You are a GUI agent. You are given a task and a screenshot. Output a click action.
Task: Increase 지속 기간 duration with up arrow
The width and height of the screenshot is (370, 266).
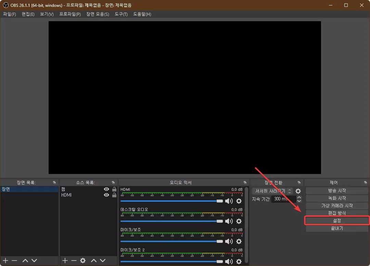299,197
